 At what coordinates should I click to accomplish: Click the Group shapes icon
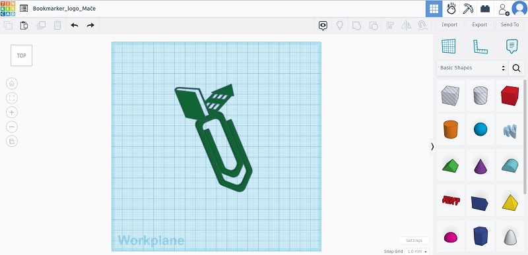(356, 26)
